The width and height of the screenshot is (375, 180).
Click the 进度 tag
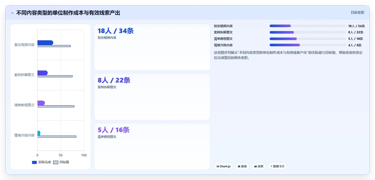coord(259,166)
